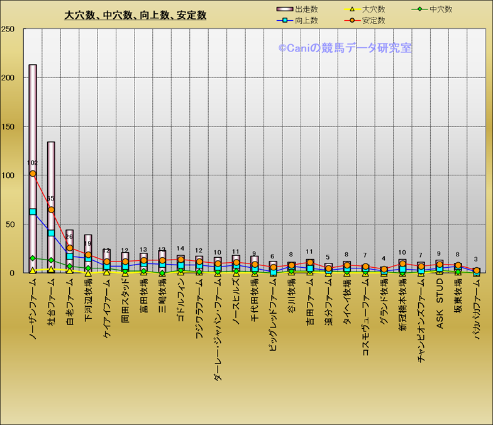Select the orange 安定数 point for 社台ファーム

(52, 210)
